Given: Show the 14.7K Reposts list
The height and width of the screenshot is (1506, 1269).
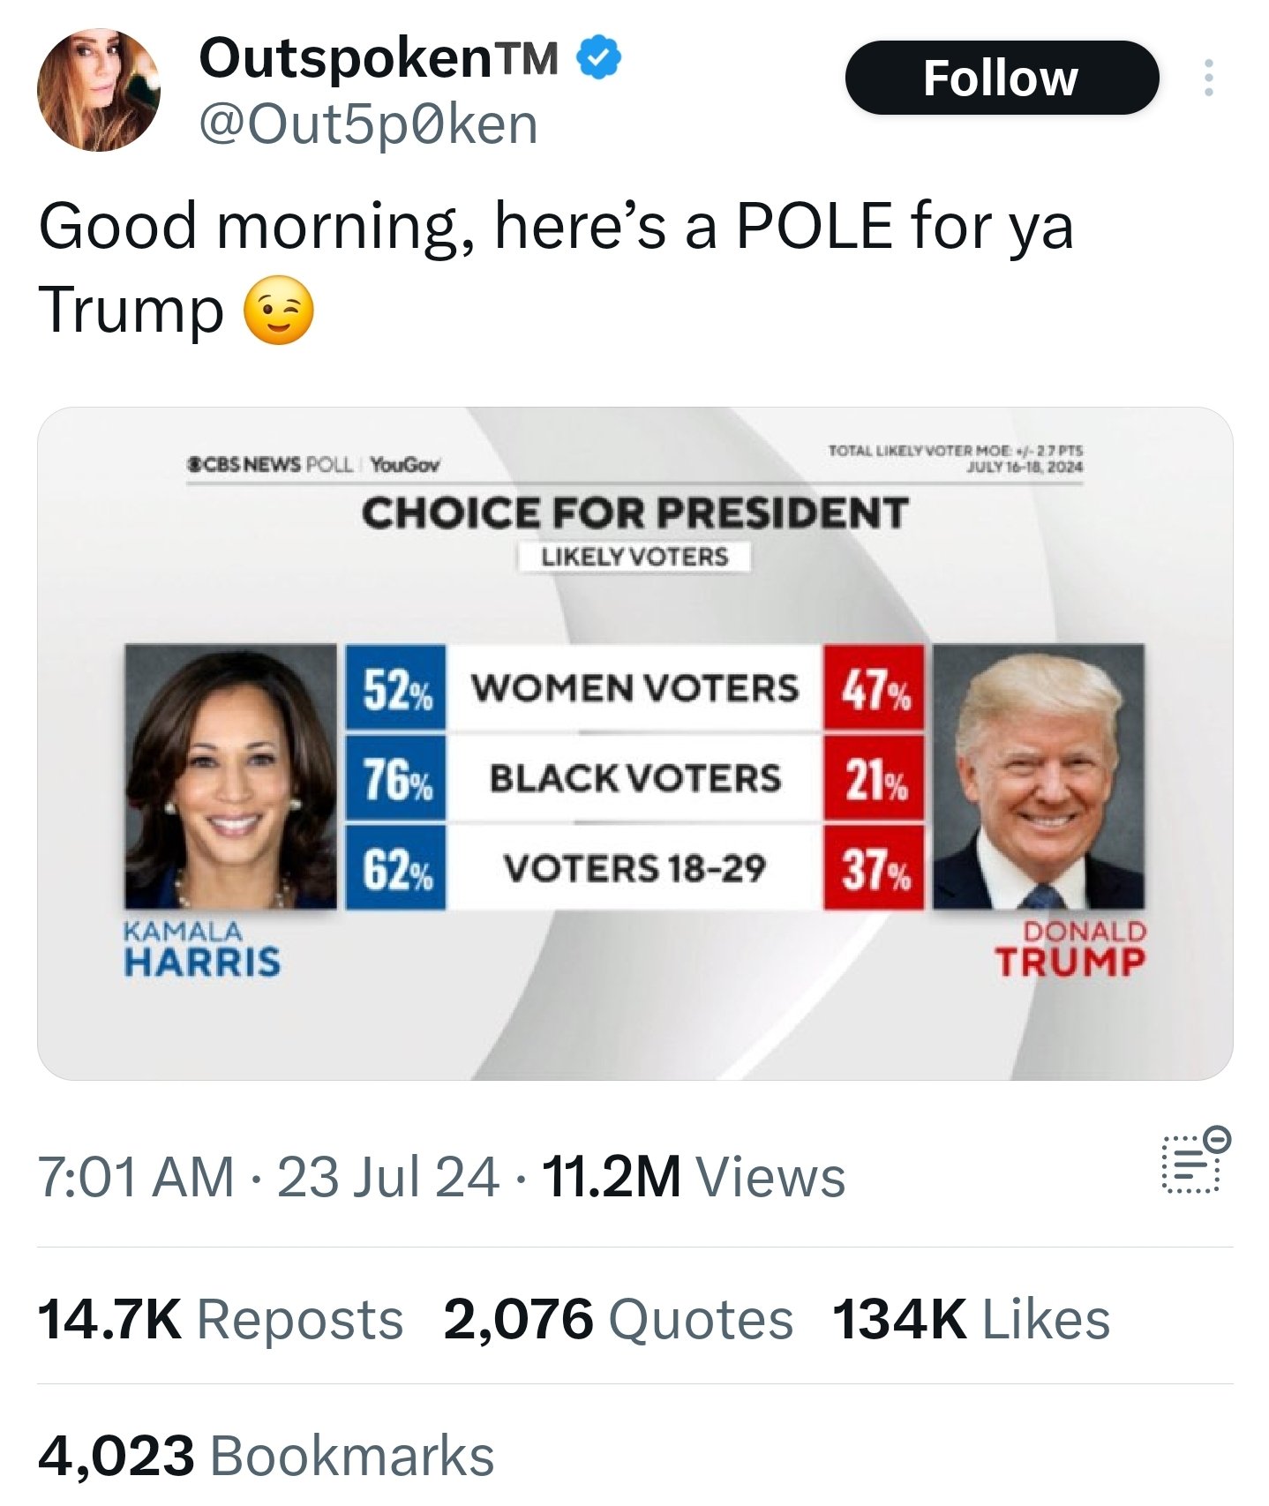Looking at the screenshot, I should [x=220, y=1320].
